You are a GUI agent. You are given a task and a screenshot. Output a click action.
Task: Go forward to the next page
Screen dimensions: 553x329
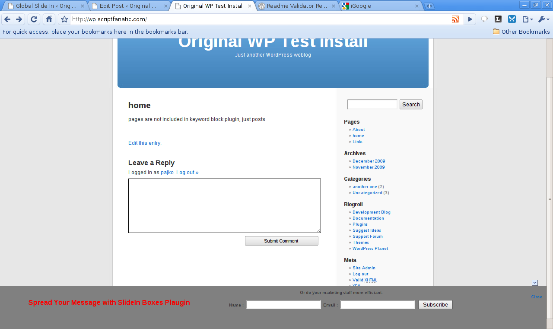coord(19,19)
